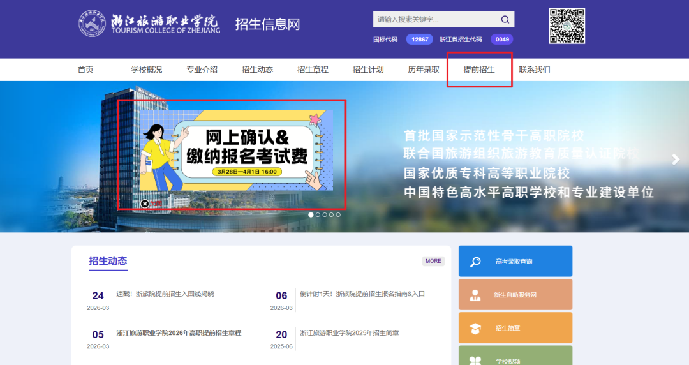Select the third carousel indicator dot
Image resolution: width=689 pixels, height=365 pixels.
(325, 215)
